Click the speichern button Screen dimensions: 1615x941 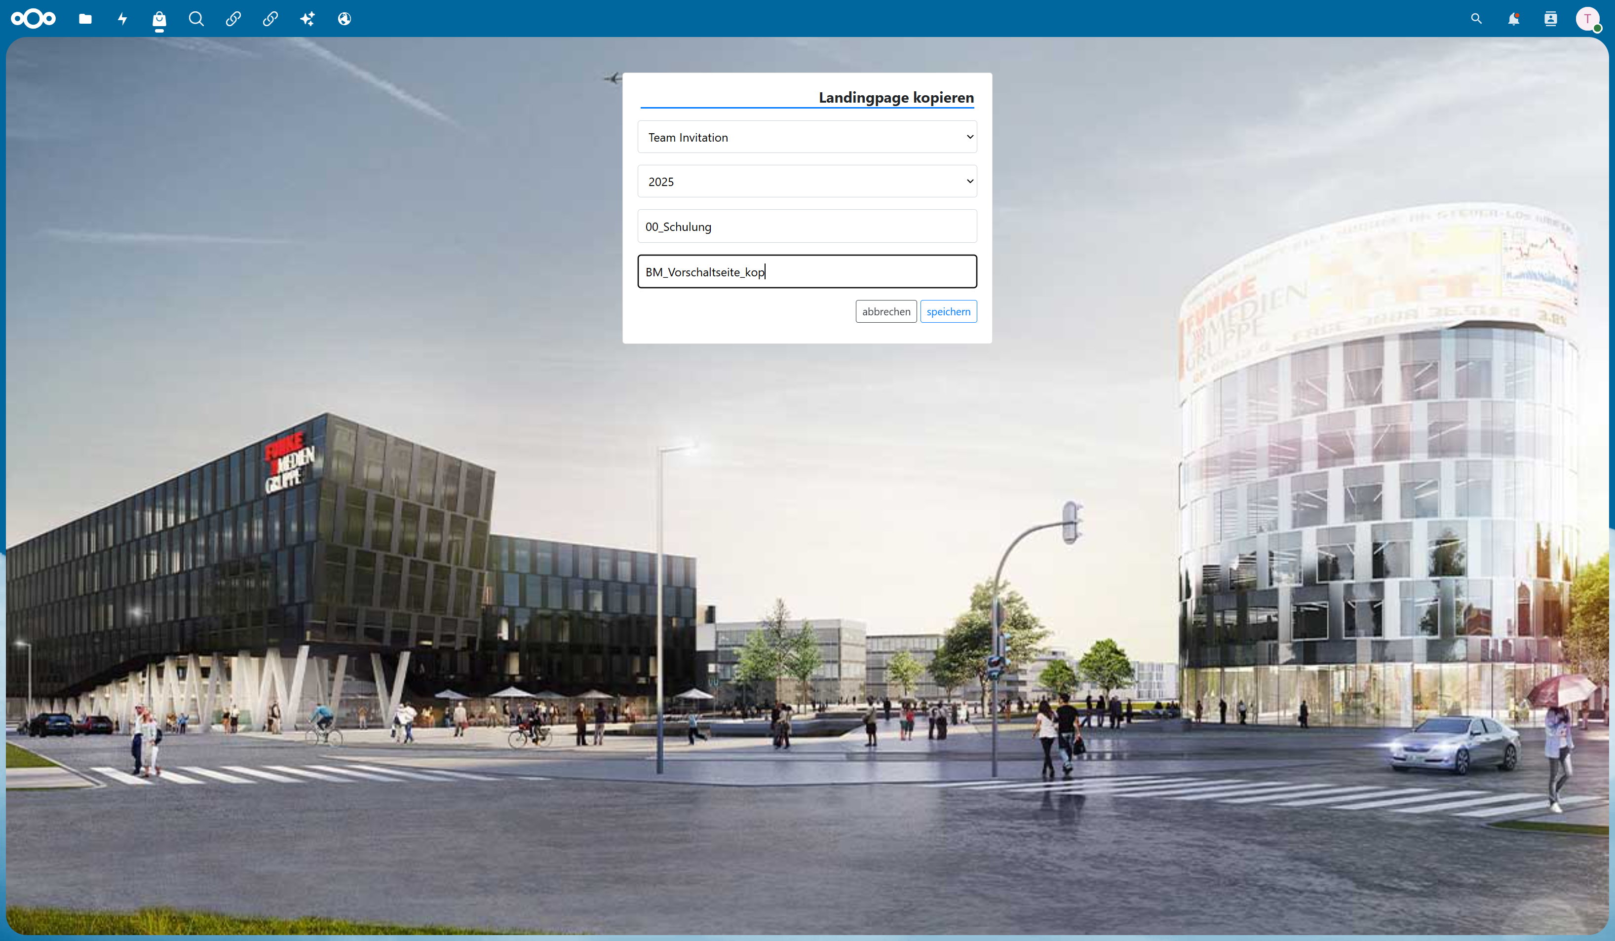(949, 311)
